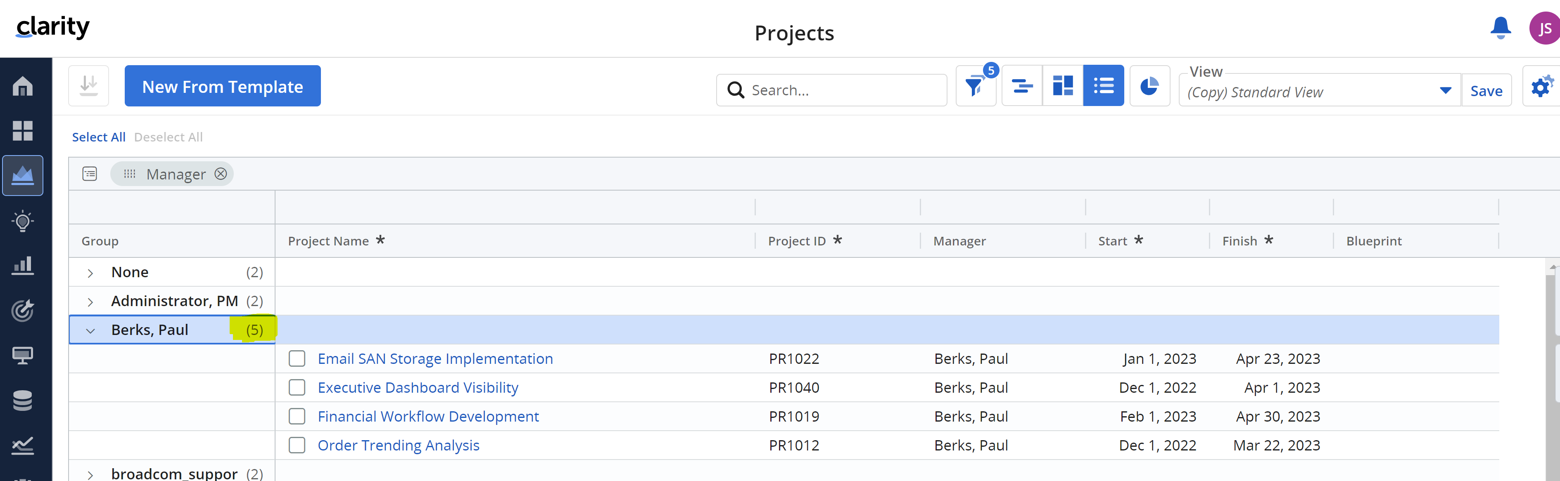Check Email SAN Storage Implementation row
Viewport: 1560px width, 481px height.
click(297, 359)
